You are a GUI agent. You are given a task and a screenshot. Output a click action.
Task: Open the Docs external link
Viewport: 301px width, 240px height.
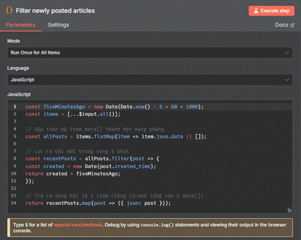(x=284, y=25)
